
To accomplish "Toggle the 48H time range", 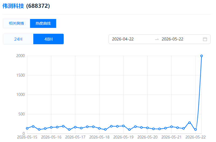I will coord(48,39).
